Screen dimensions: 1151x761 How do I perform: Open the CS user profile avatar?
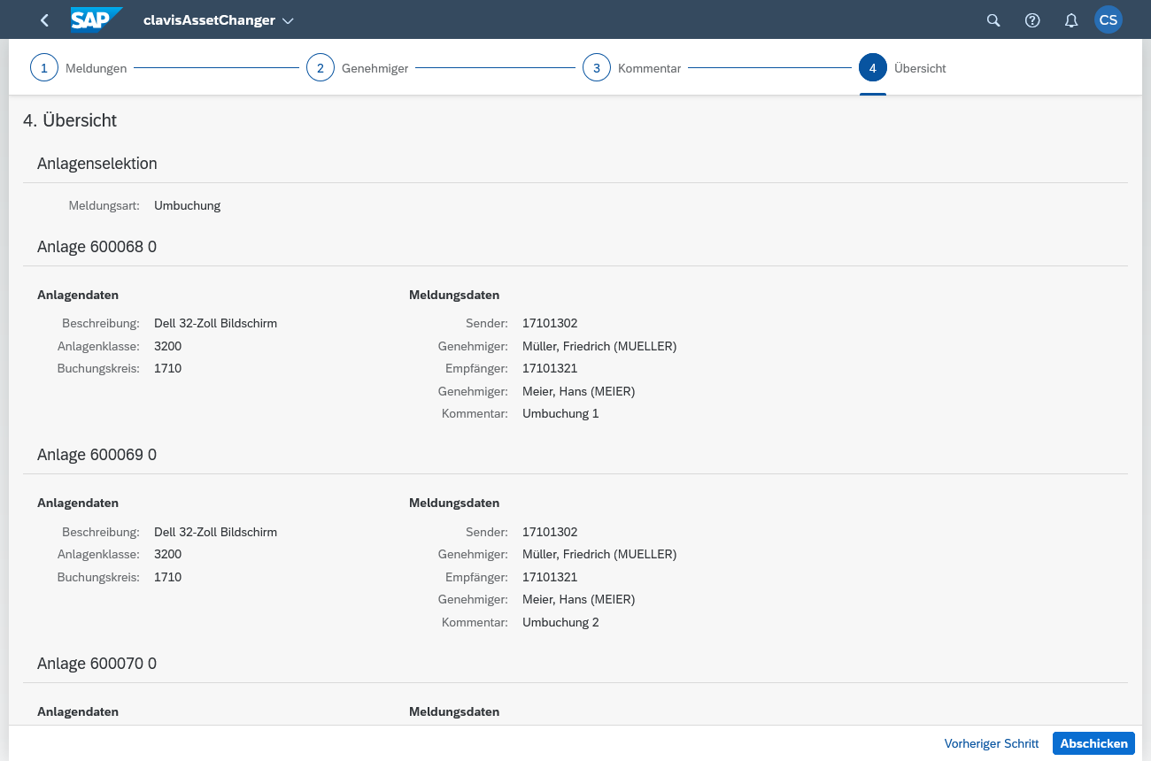[1108, 20]
